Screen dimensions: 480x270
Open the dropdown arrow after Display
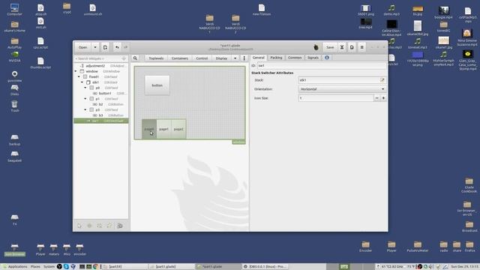click(x=235, y=58)
